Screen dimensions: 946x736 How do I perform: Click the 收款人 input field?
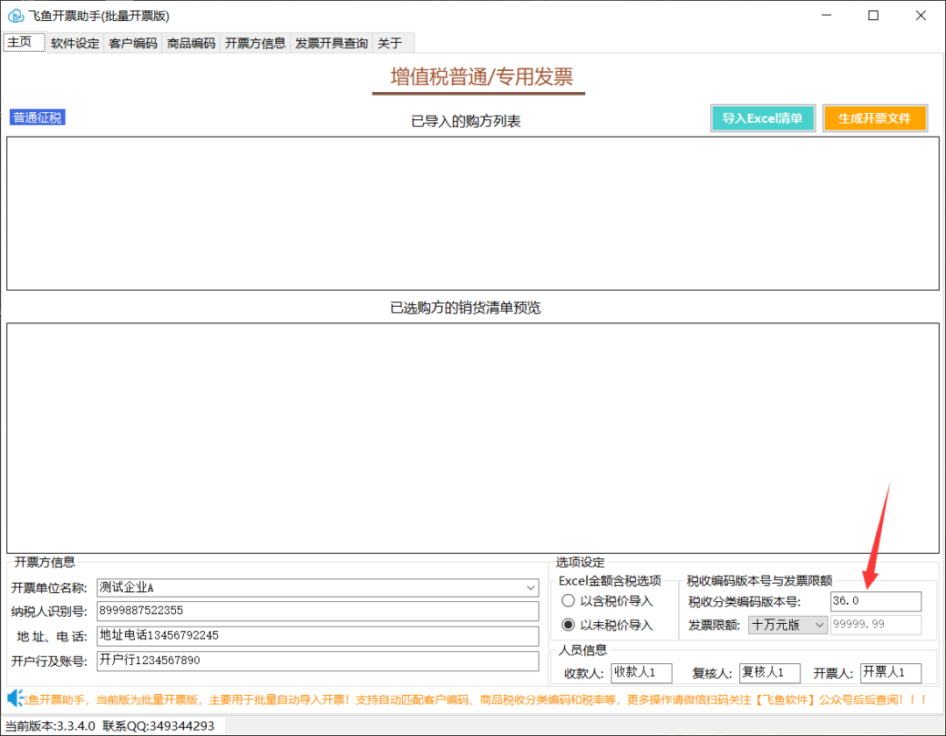click(641, 671)
